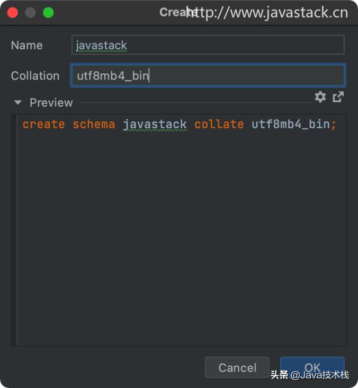Click the 'Name' field label

click(26, 45)
